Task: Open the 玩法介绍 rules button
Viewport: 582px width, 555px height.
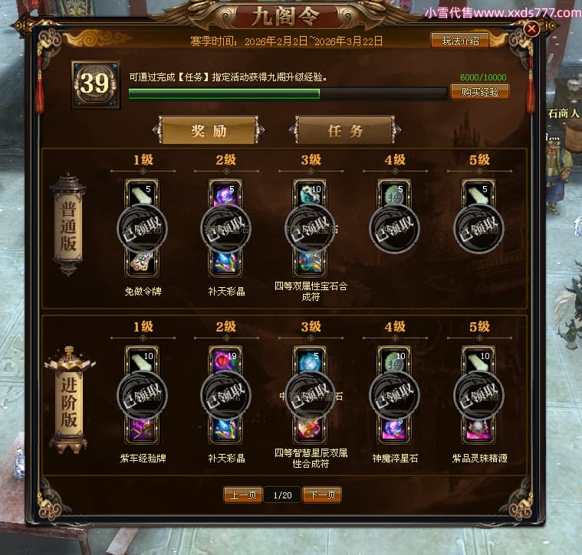Action: (x=460, y=41)
